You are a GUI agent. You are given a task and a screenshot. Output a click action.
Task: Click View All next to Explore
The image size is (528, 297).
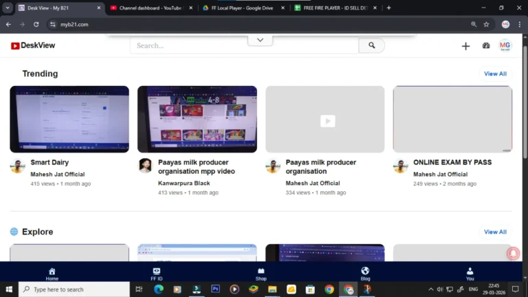[x=495, y=232]
